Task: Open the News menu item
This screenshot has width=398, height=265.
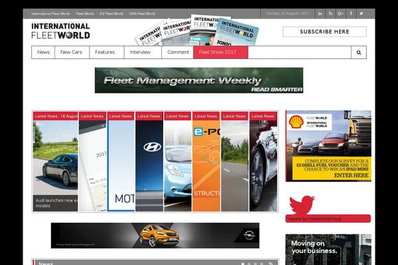Action: [43, 52]
